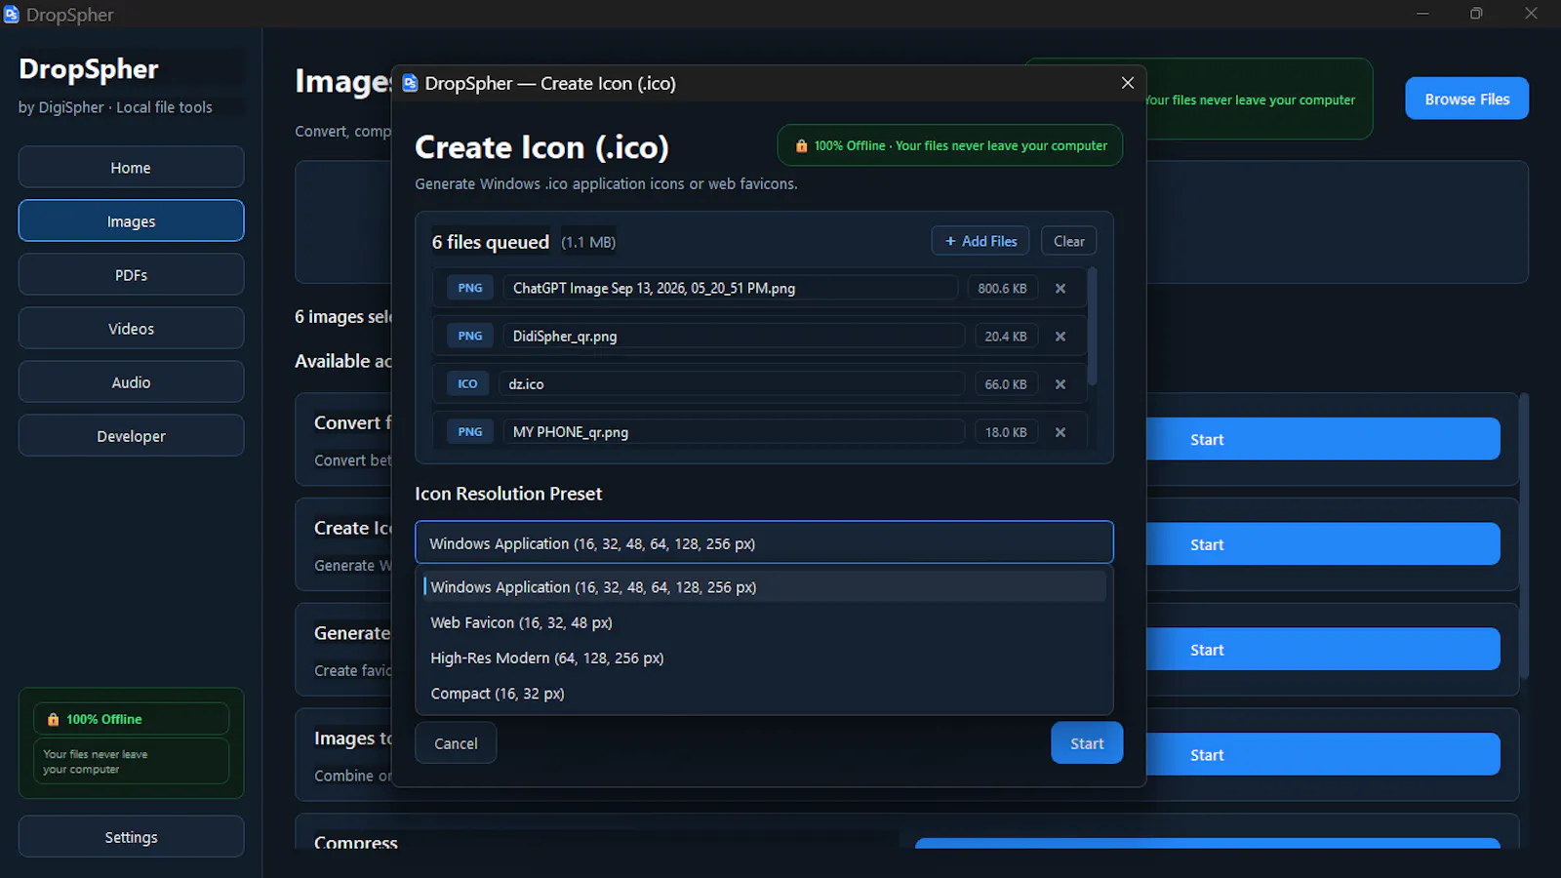Open Audio section in sidebar
1561x878 pixels.
(x=131, y=381)
